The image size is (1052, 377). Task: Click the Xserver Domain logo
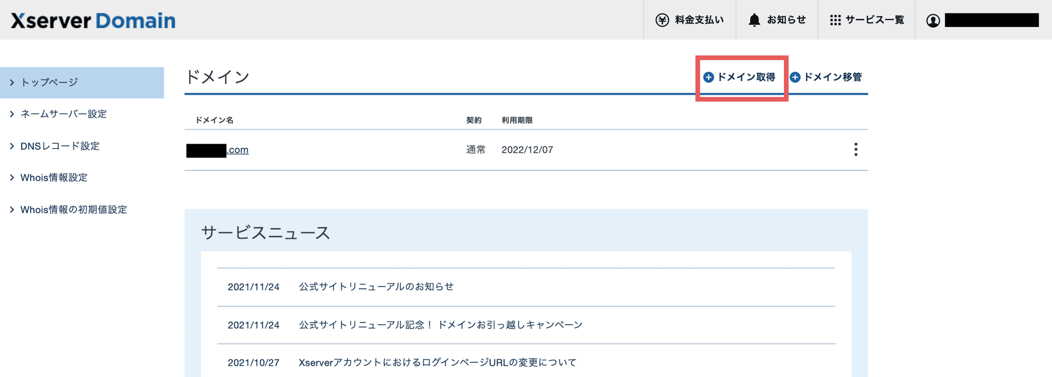click(93, 21)
